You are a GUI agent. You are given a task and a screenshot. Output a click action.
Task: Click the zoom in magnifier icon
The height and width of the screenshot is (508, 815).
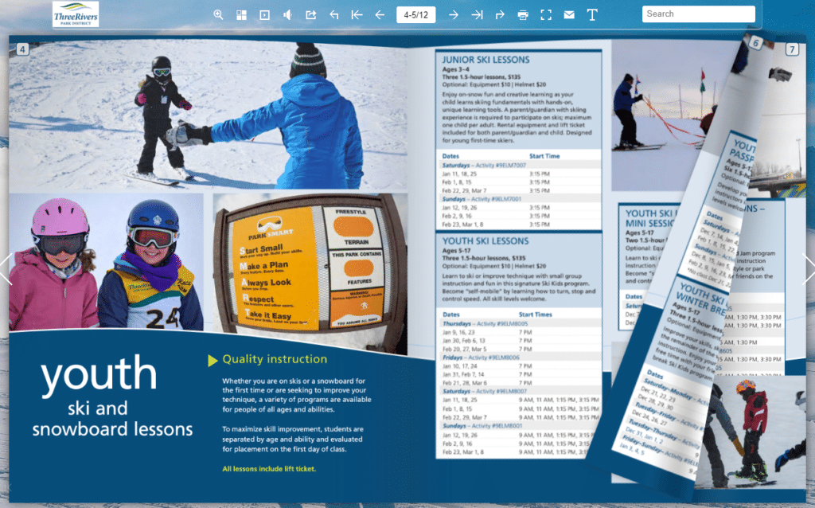click(x=219, y=14)
